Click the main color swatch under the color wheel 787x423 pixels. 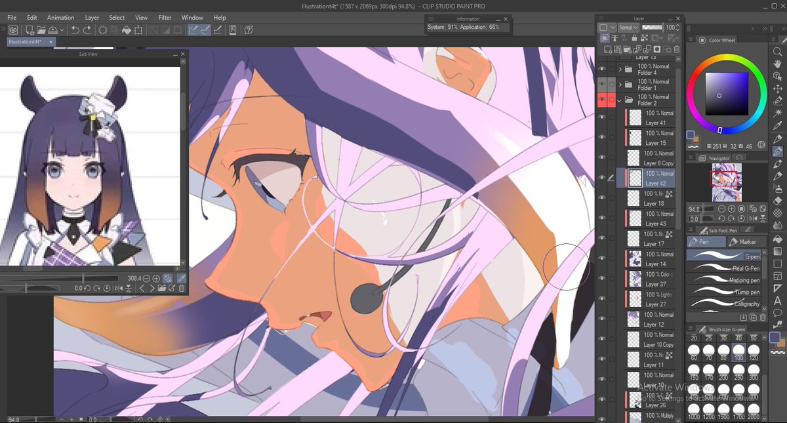(x=691, y=135)
